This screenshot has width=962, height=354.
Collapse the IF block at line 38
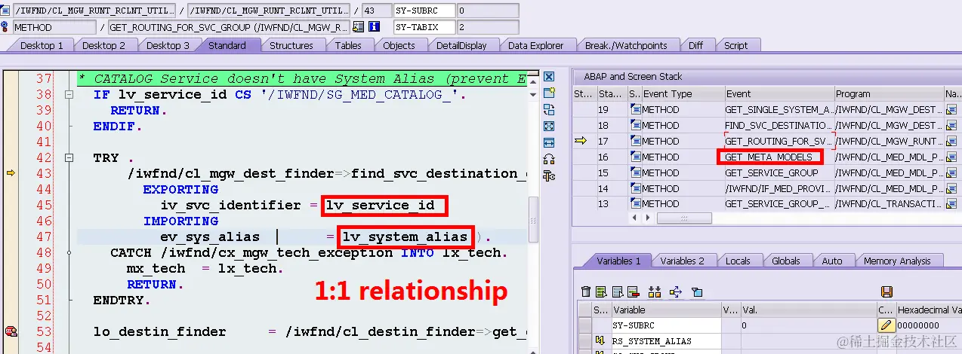69,94
